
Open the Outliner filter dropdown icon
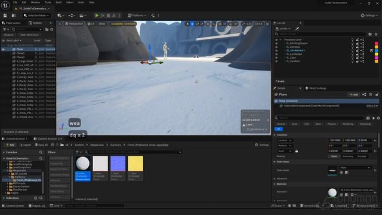5,29
